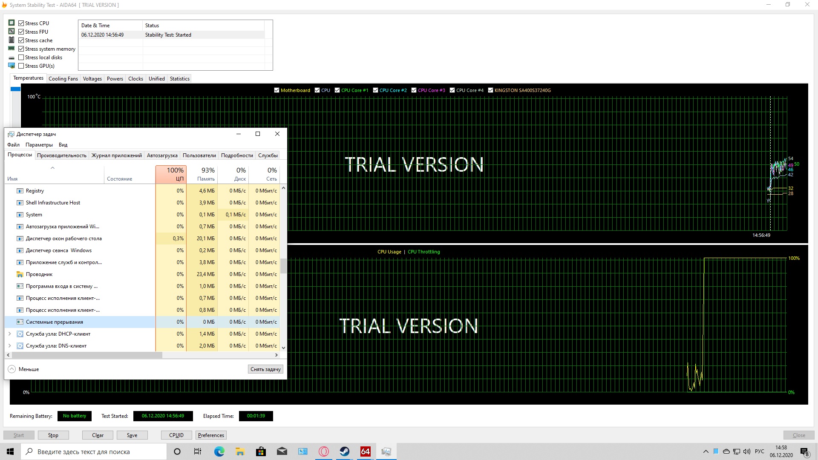Screen dimensions: 818x460
Task: Open Microsoft Store taskbar icon
Action: click(261, 451)
